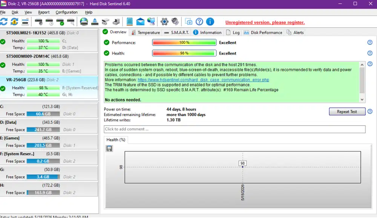The height and width of the screenshot is (218, 377).
Task: Click the Refresh disk status icon
Action: (x=4, y=21)
